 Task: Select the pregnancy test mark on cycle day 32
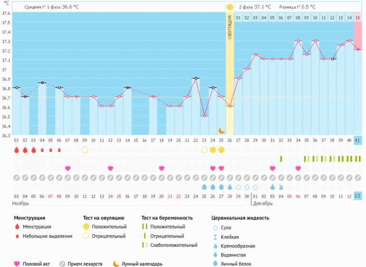(281, 159)
